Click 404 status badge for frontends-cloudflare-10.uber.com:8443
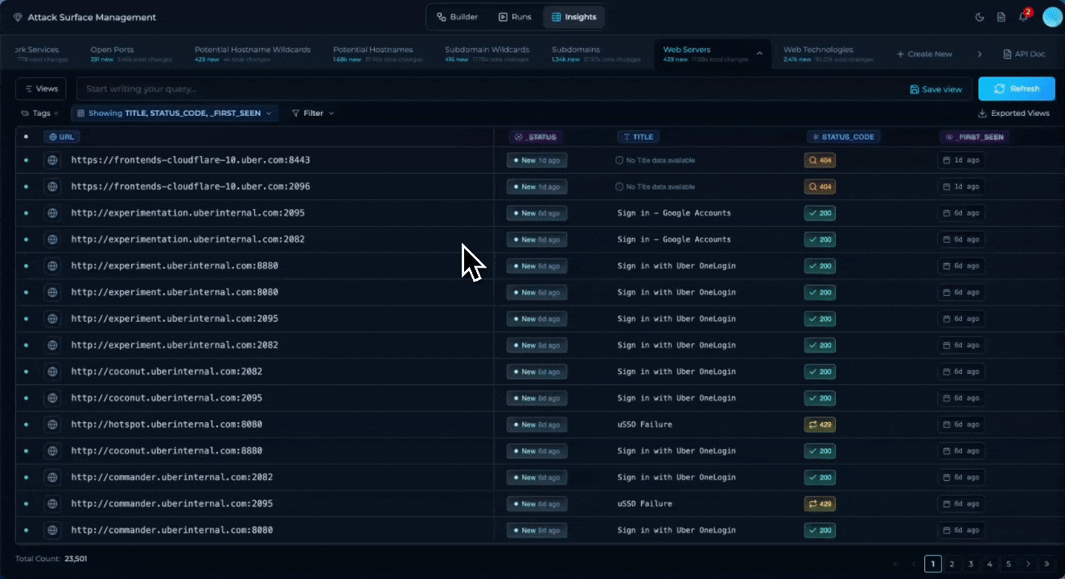1065x579 pixels. [820, 160]
